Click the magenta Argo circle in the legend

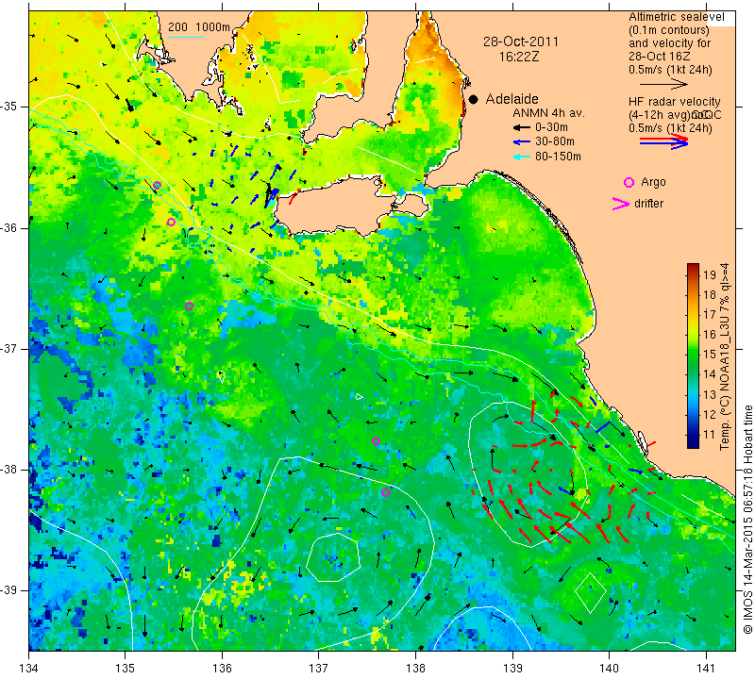(x=629, y=182)
